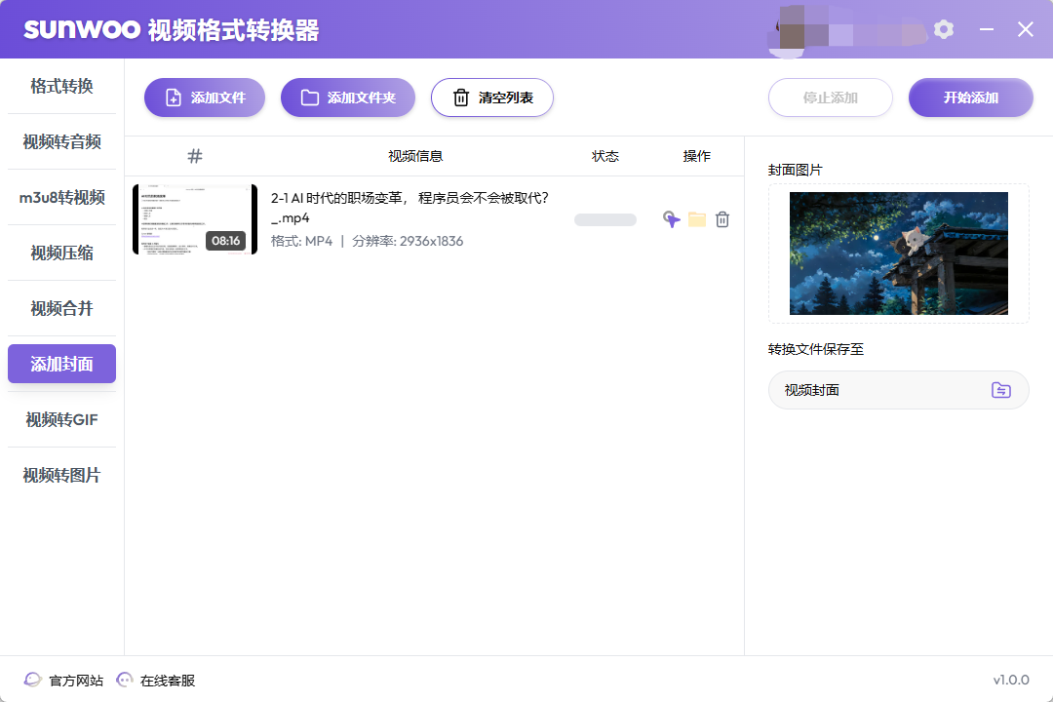Open 视频压缩 tab

pos(61,253)
